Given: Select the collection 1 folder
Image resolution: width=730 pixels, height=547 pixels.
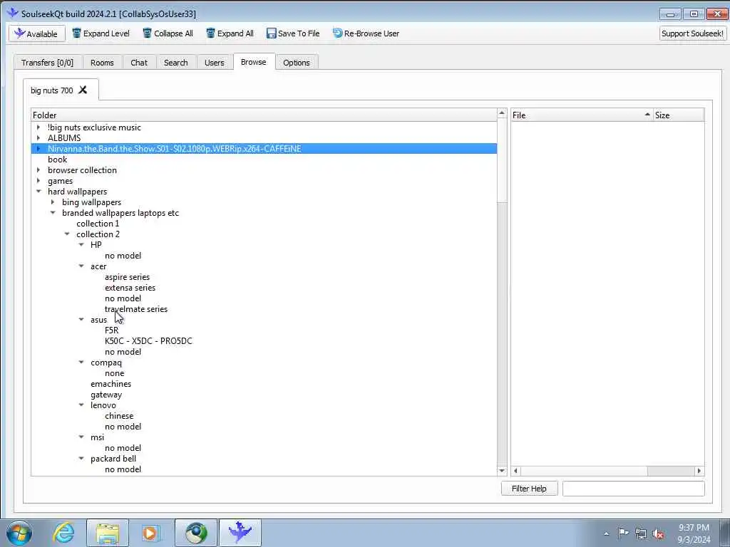Looking at the screenshot, I should pos(98,223).
